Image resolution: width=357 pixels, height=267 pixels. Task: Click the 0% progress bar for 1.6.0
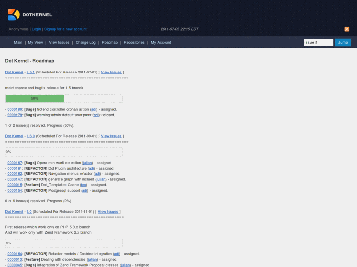pyautogui.click(x=64, y=152)
